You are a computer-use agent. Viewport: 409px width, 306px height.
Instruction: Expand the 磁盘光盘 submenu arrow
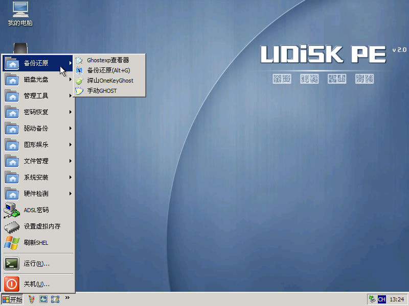(x=71, y=80)
